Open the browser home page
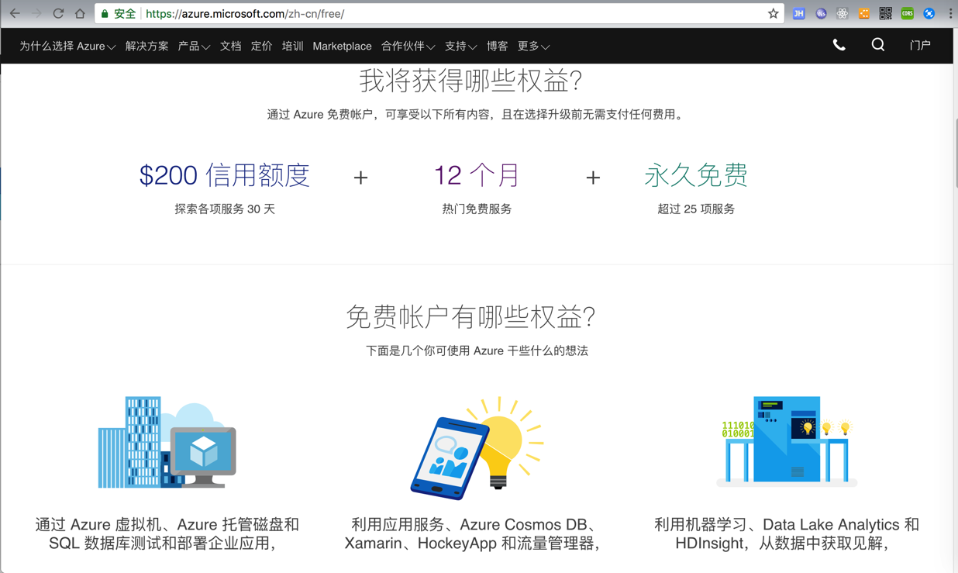Viewport: 958px width, 573px height. coord(80,13)
